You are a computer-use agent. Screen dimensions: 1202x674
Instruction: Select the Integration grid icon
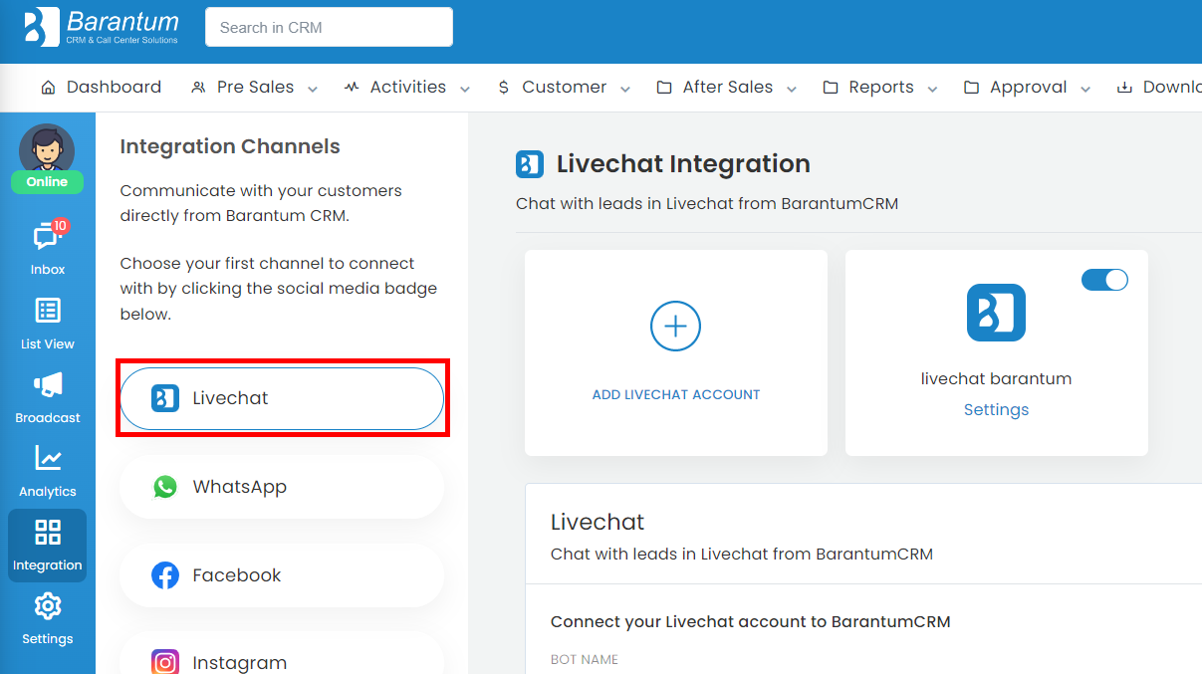(x=47, y=532)
